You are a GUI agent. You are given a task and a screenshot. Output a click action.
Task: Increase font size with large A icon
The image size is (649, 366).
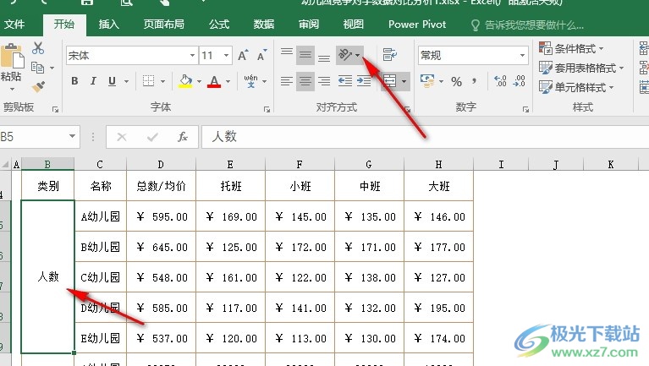tap(243, 55)
